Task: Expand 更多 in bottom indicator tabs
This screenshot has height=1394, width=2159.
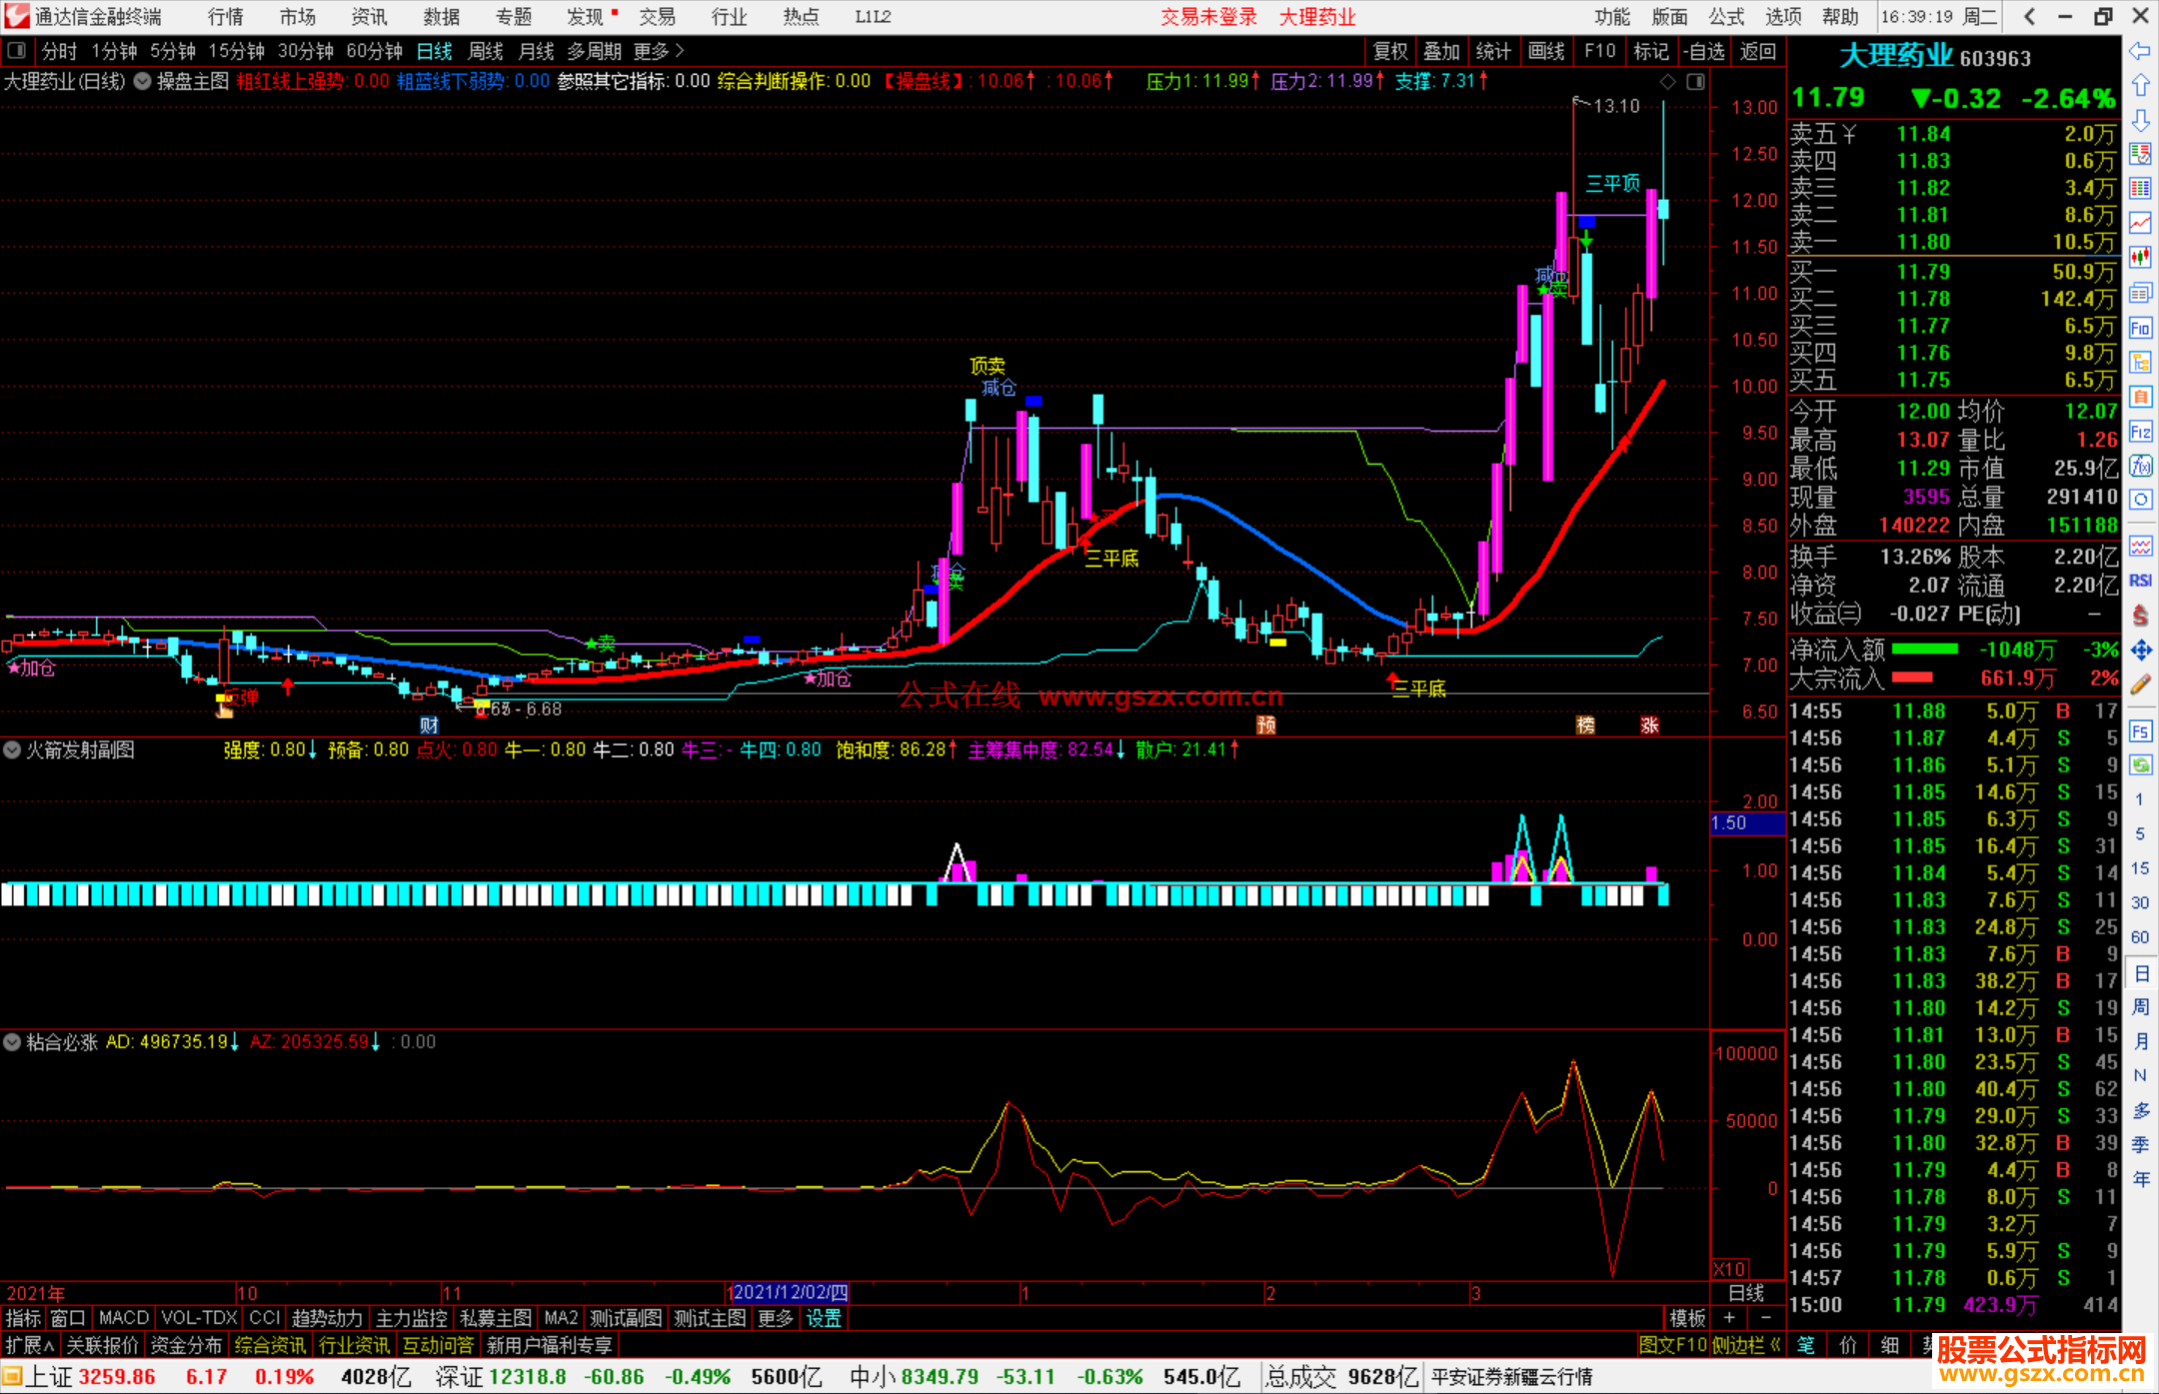Action: click(x=775, y=1318)
